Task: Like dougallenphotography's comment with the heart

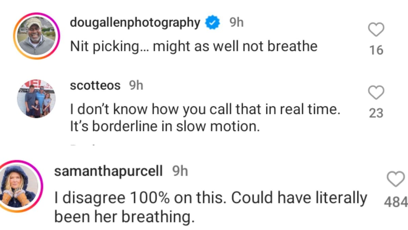Action: (x=376, y=30)
